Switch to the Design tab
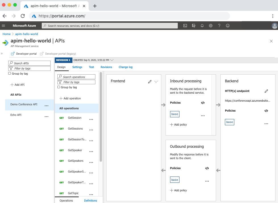 point(61,67)
